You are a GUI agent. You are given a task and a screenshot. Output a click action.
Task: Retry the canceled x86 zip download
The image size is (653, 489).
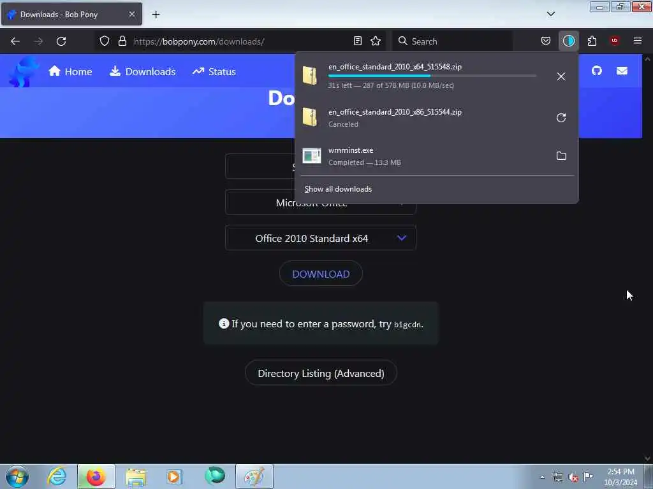[x=561, y=118]
